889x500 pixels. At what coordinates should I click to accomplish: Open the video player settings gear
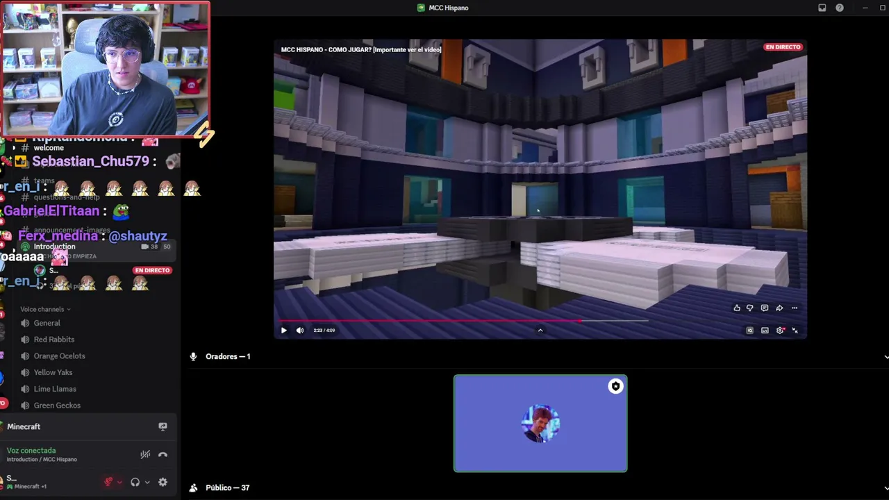coord(780,331)
